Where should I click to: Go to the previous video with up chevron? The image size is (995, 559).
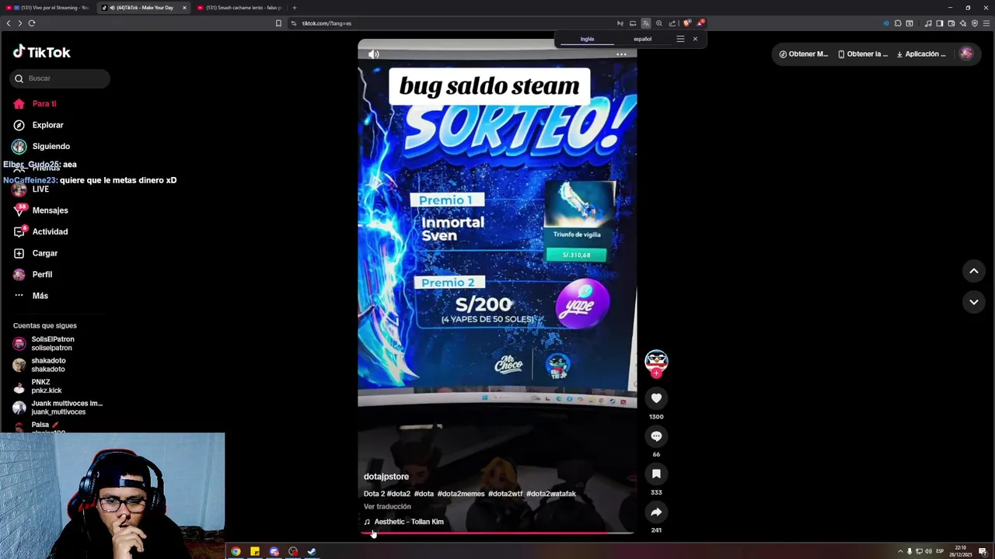tap(973, 271)
